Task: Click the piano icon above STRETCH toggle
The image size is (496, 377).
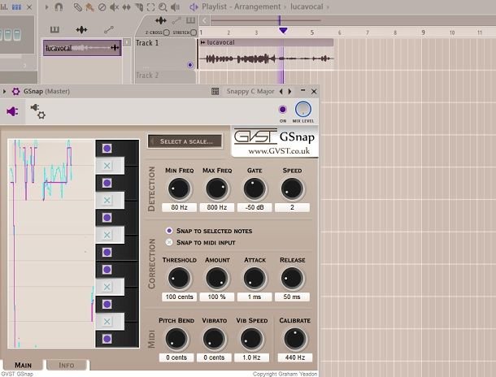Action: [x=190, y=20]
